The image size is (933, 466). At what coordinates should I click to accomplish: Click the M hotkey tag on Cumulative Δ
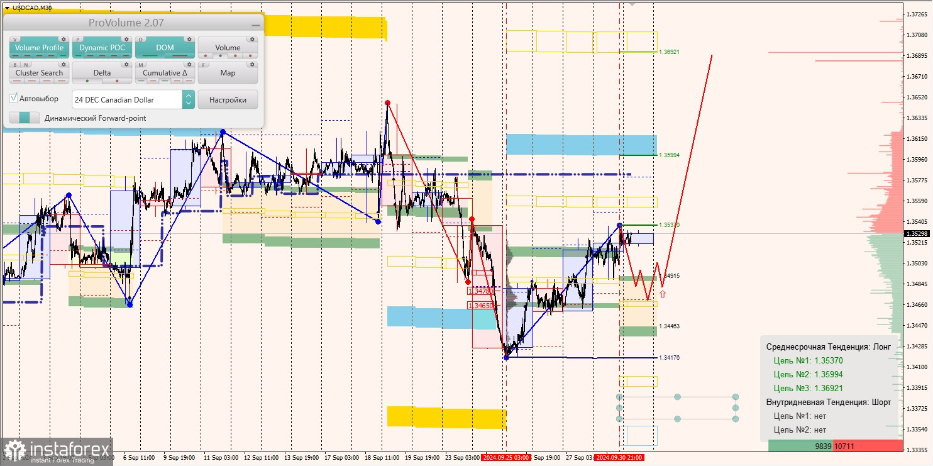[141, 64]
